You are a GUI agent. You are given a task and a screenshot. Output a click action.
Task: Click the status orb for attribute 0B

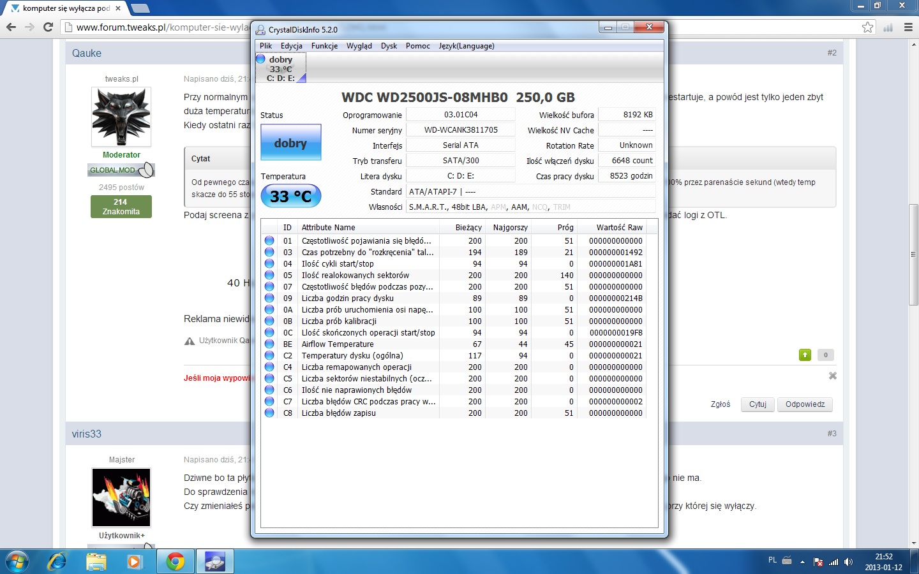(269, 321)
